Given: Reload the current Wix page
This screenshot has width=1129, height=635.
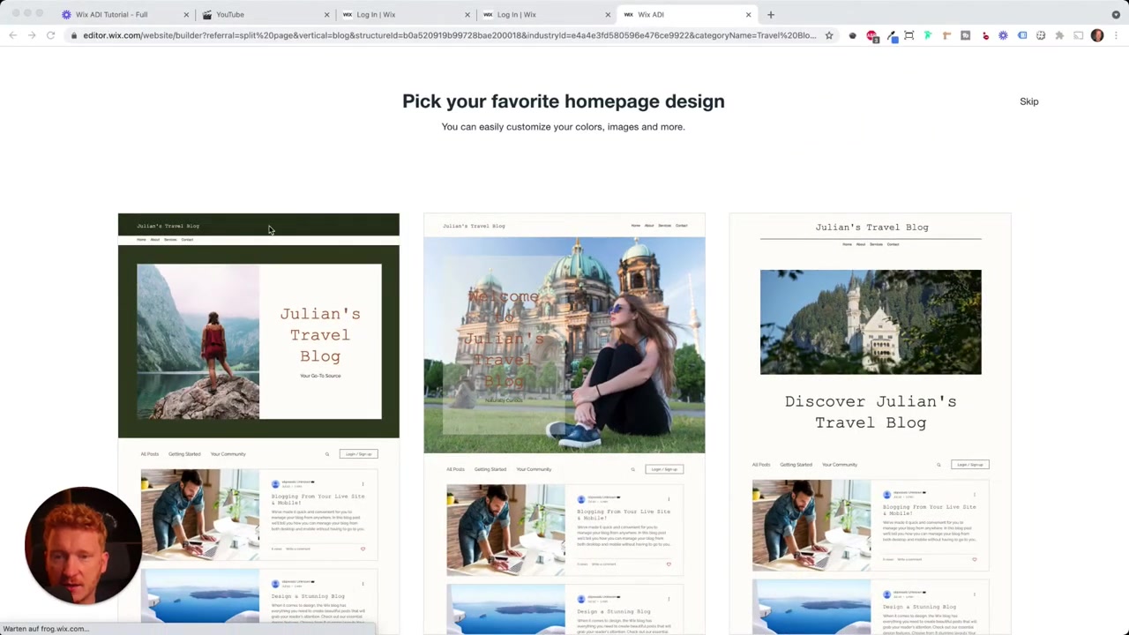Looking at the screenshot, I should (51, 35).
